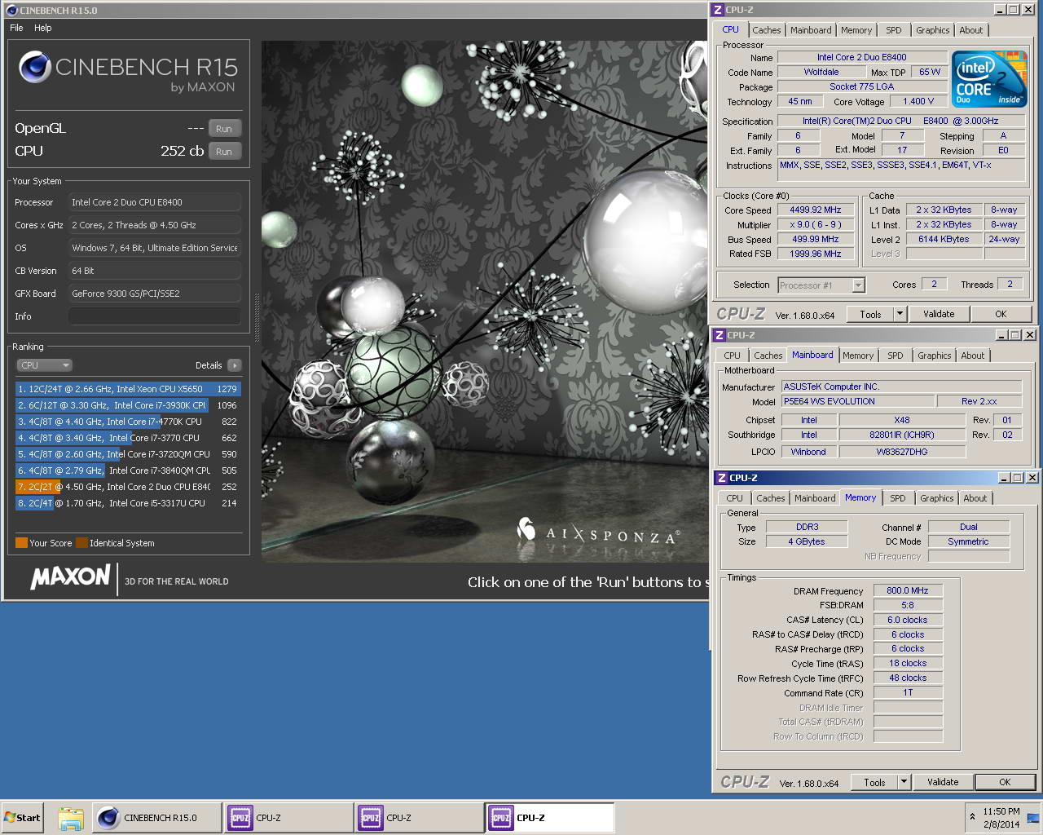Switch to Caches tab in top CPU-Z window
The height and width of the screenshot is (835, 1043).
point(767,30)
